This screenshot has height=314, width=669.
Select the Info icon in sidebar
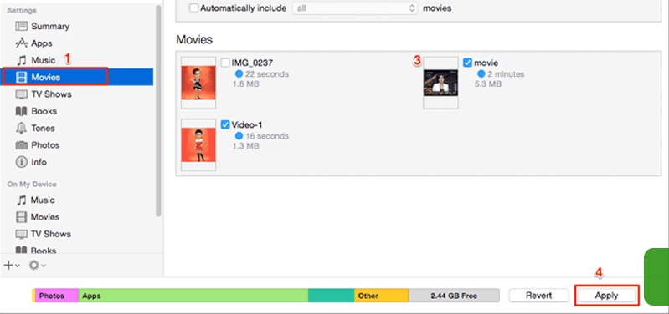pyautogui.click(x=21, y=162)
